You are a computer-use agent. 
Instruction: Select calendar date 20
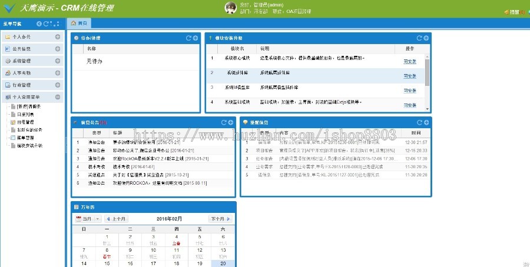223,263
